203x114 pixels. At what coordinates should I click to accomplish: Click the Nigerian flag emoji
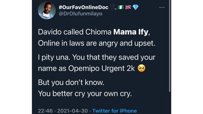(x=121, y=7)
